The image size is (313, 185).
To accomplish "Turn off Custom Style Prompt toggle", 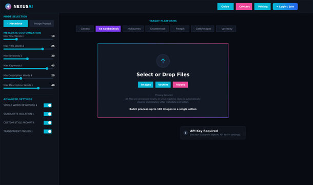I will pos(48,123).
